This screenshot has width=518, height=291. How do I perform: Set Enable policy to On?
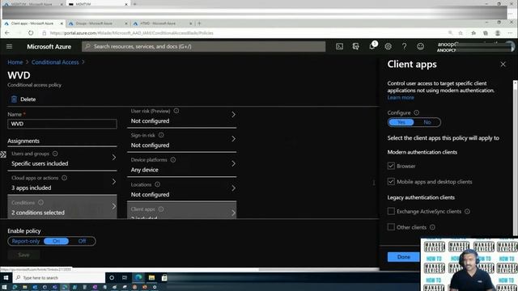pyautogui.click(x=56, y=241)
